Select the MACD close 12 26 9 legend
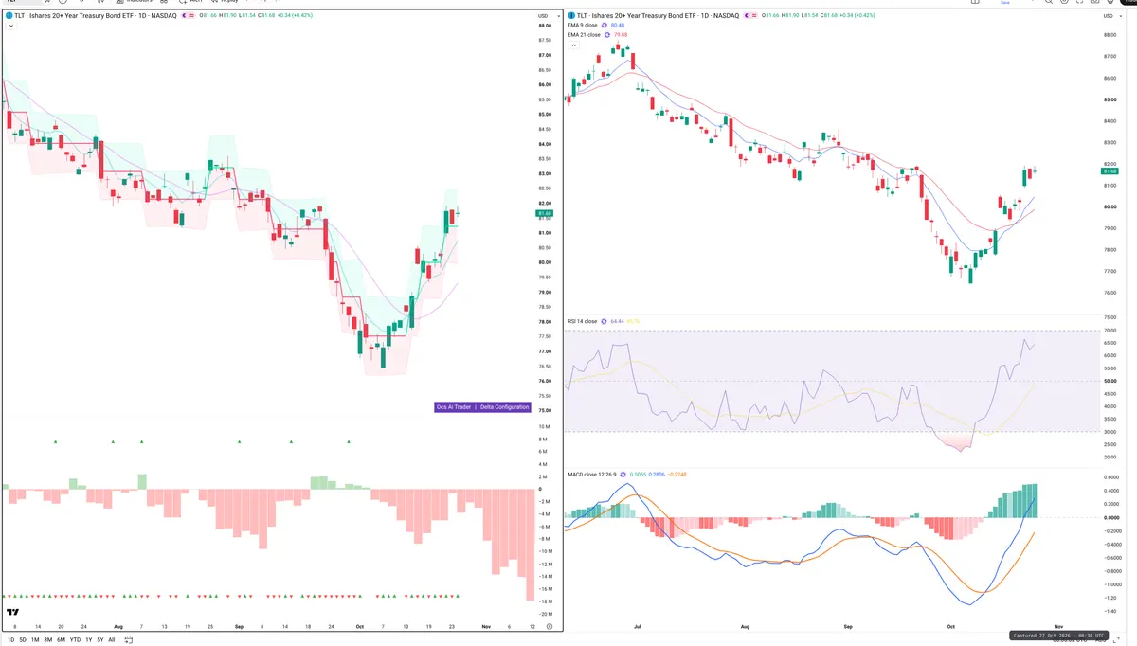This screenshot has width=1137, height=646. [x=592, y=475]
